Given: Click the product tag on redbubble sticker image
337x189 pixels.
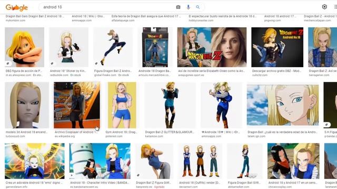Looking at the screenshot, I should pyautogui.click(x=52, y=64).
